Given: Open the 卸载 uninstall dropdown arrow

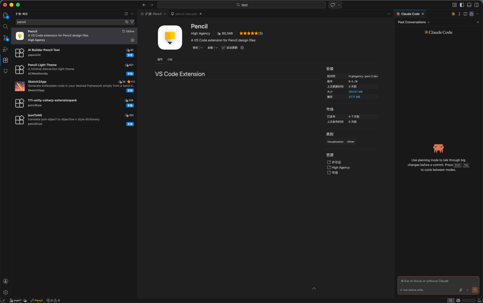Looking at the screenshot, I should click(216, 47).
